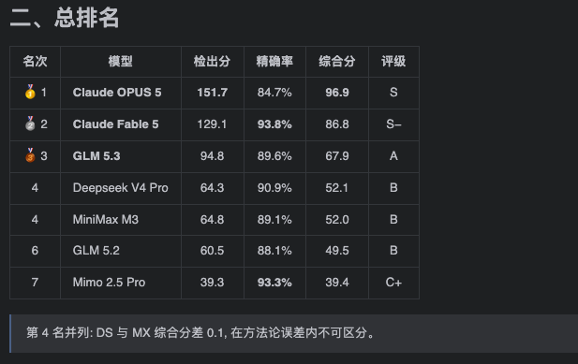Click the 评级 column header
The height and width of the screenshot is (364, 578).
tap(393, 61)
